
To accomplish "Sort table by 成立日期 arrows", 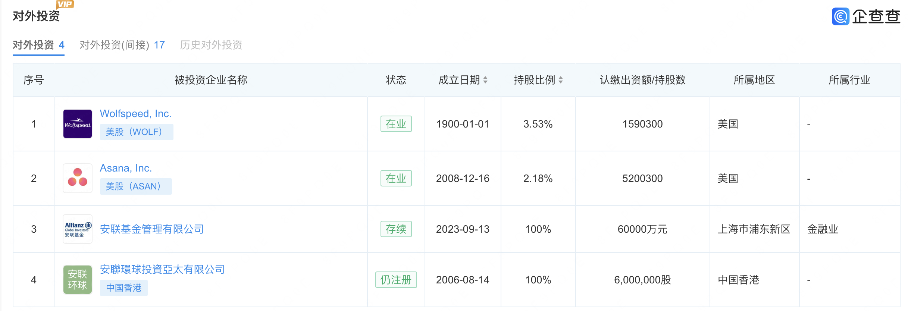I will [485, 80].
